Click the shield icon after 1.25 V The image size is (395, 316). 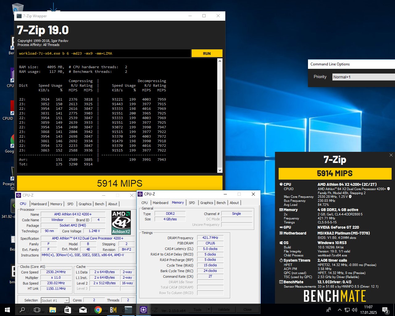(x=350, y=197)
